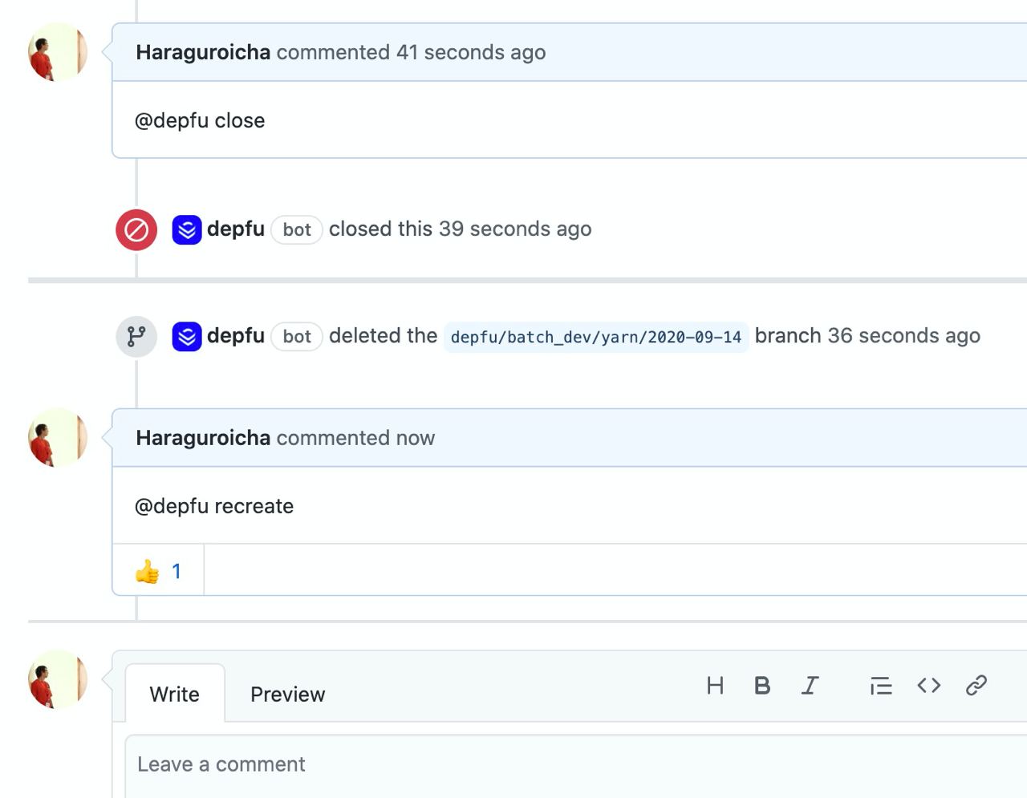Image resolution: width=1027 pixels, height=798 pixels.
Task: Switch to the Preview tab
Action: click(288, 695)
